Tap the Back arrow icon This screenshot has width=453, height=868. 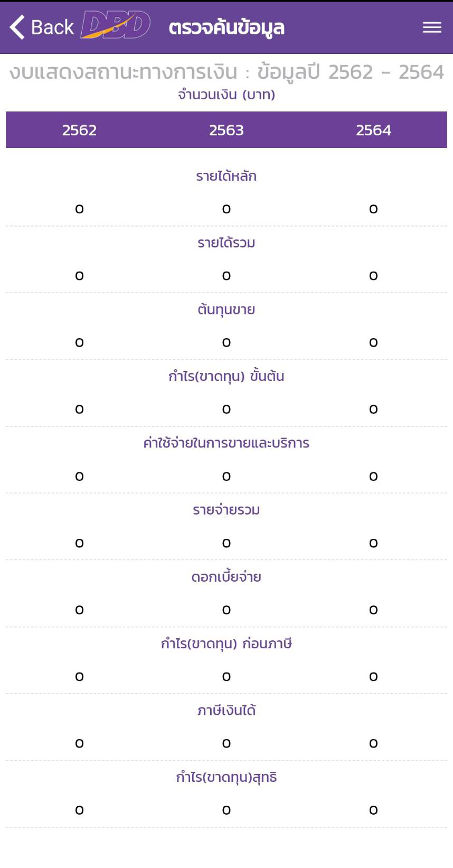point(17,27)
